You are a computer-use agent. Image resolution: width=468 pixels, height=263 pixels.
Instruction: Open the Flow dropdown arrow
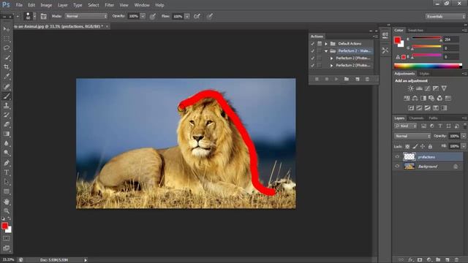[187, 16]
